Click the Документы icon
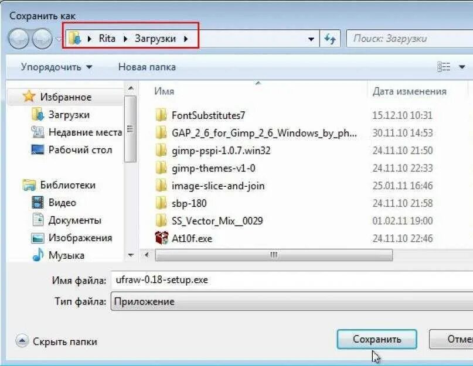 pos(38,220)
